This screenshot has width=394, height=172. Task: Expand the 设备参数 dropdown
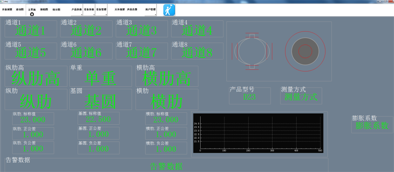[89, 10]
